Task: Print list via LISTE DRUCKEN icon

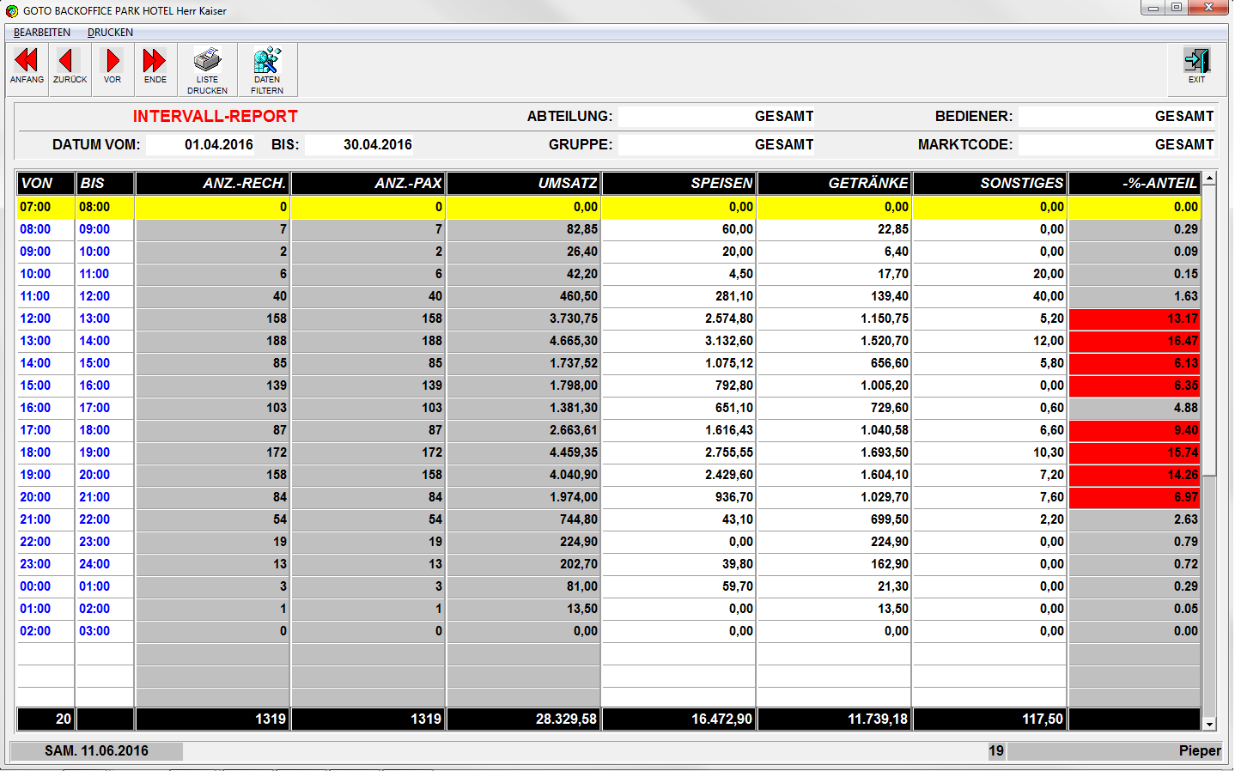Action: point(208,70)
